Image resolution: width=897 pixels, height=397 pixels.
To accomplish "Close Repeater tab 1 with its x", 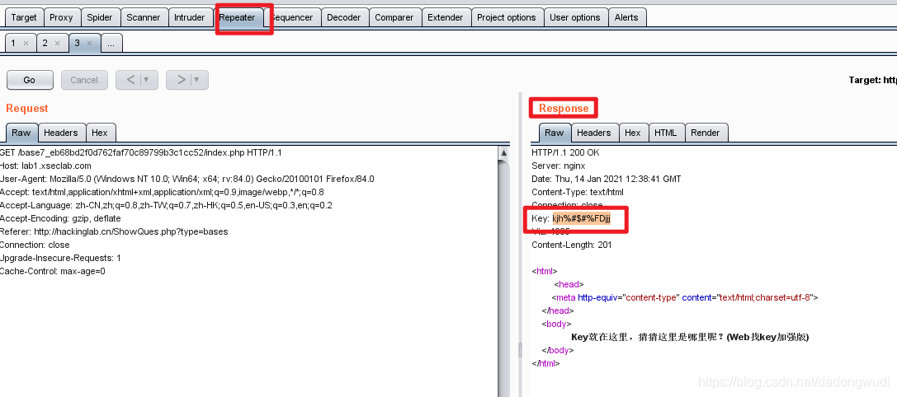I will point(26,44).
